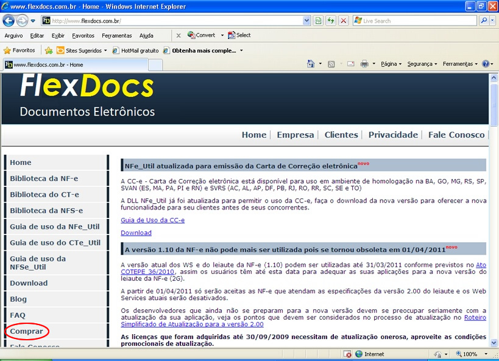Click the Internet zone icon in status bar
The image size is (499, 361).
tap(359, 354)
